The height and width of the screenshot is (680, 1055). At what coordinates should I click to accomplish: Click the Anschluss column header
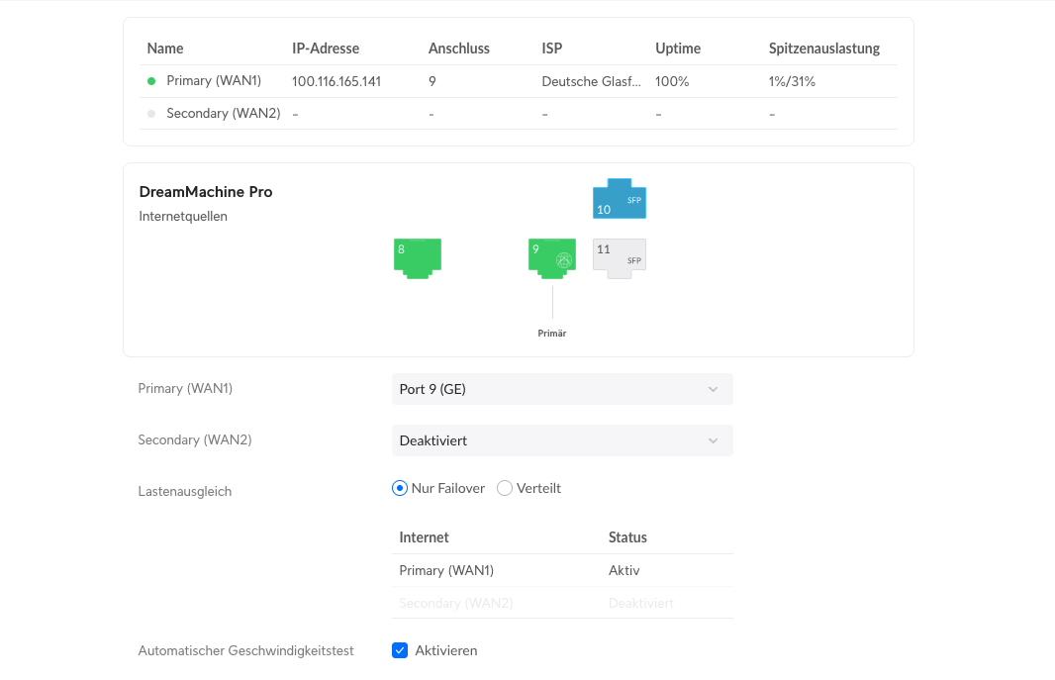click(459, 49)
